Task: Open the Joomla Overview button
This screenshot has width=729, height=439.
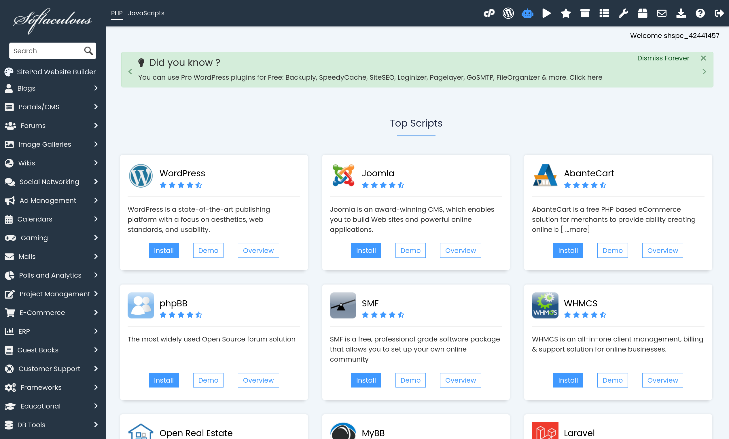Action: tap(460, 251)
